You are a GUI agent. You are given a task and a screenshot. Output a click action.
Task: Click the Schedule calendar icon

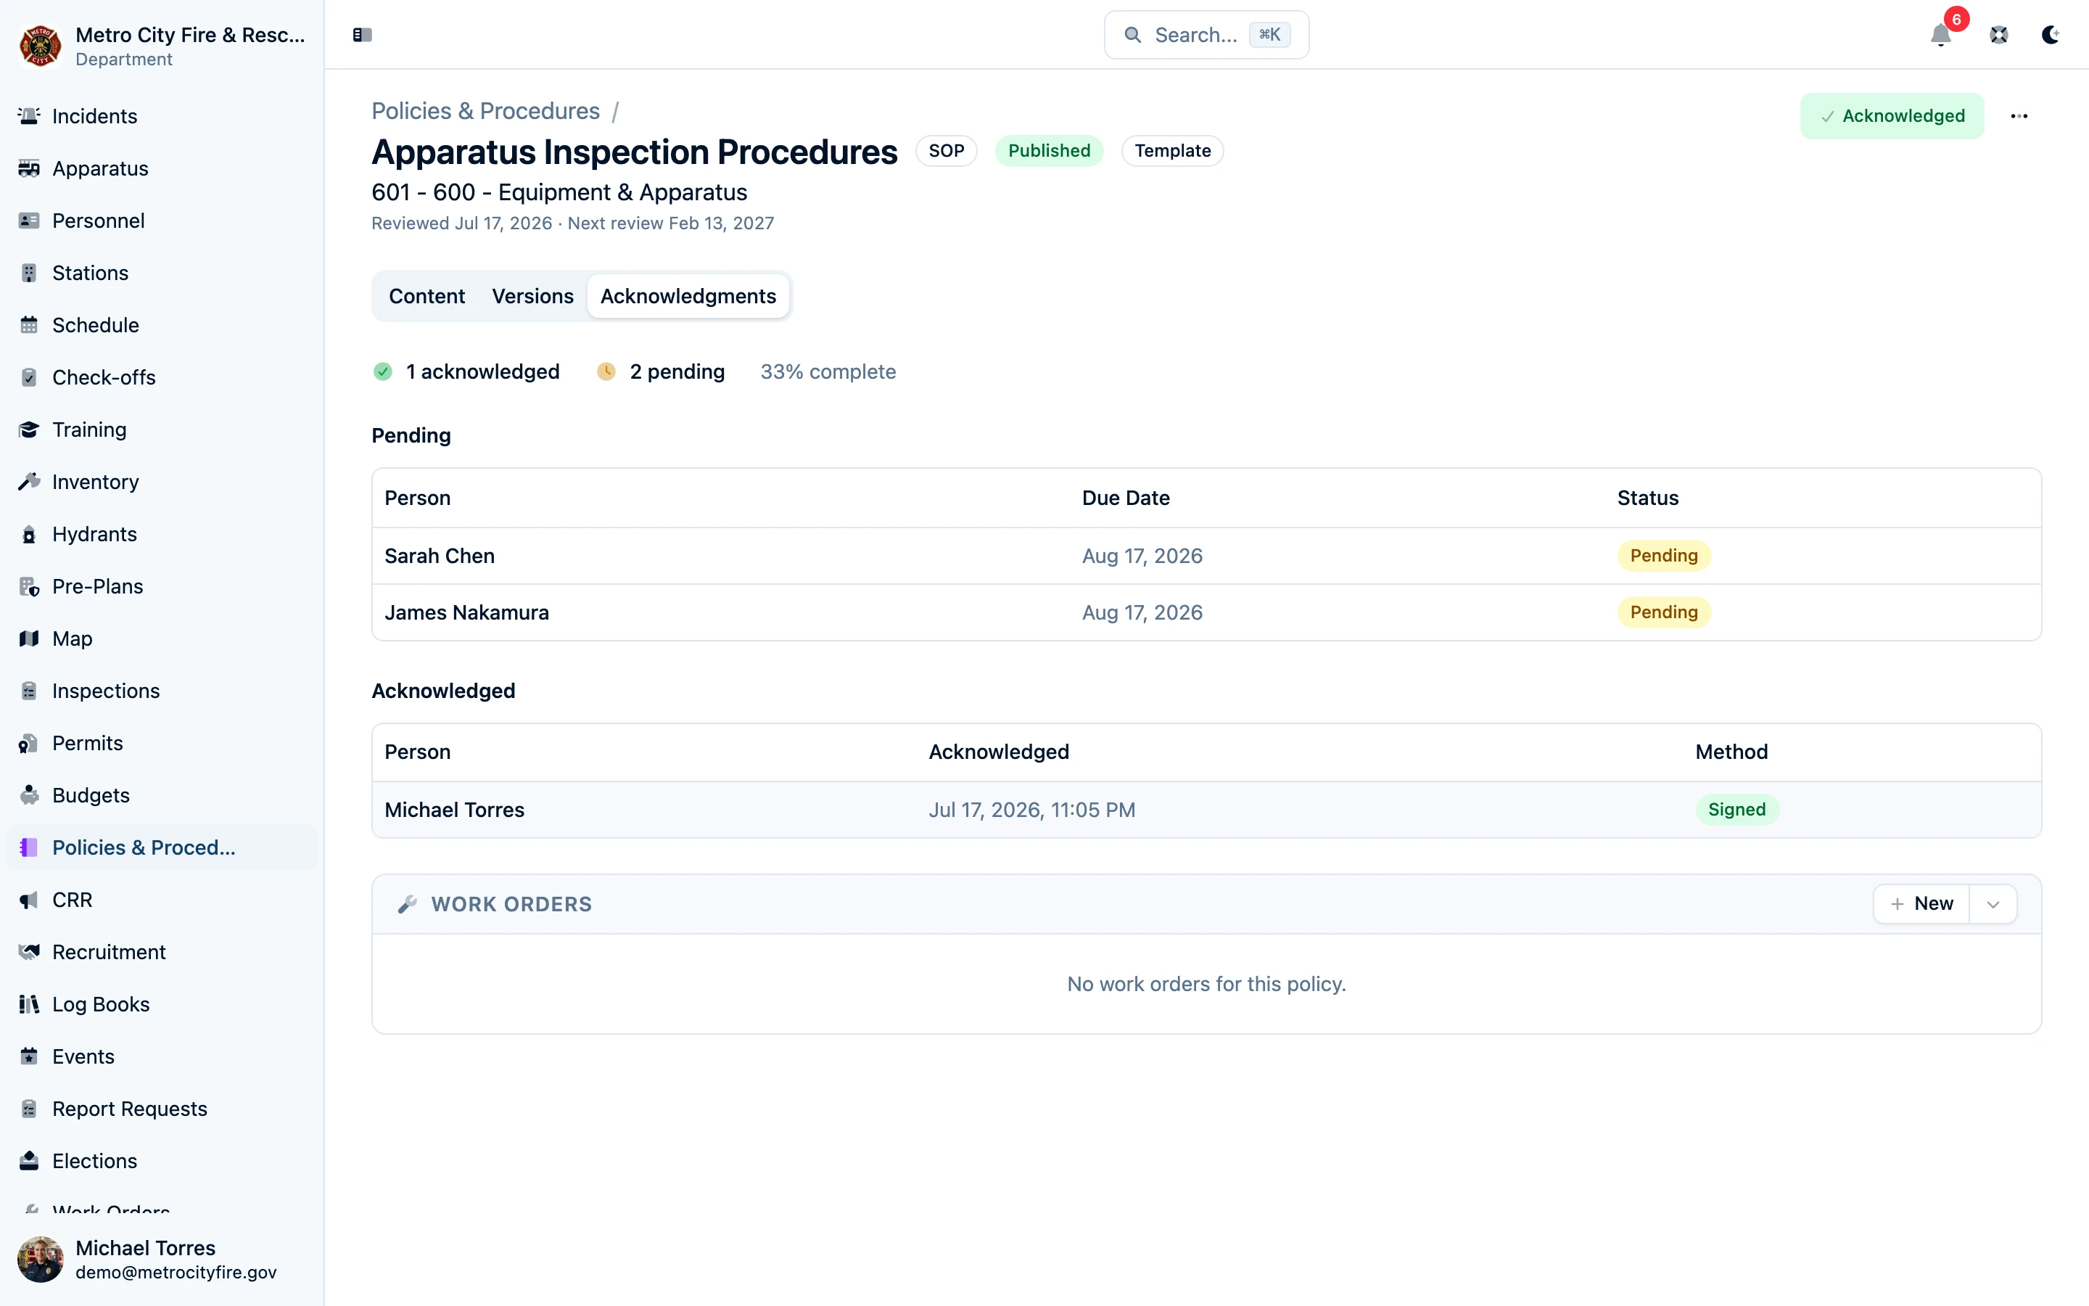coord(29,325)
